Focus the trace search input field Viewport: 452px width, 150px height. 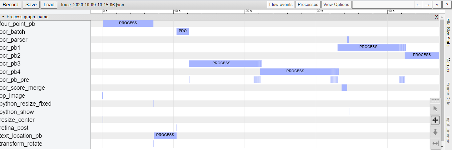(x=383, y=5)
